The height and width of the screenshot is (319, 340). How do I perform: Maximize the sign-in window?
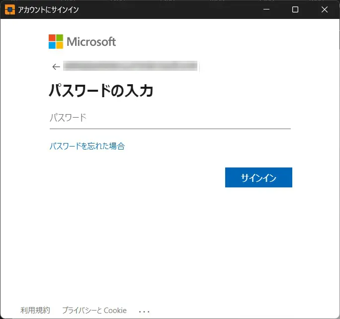click(295, 9)
